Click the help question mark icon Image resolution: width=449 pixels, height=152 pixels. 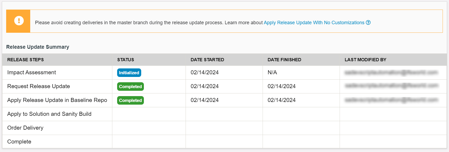(x=368, y=23)
